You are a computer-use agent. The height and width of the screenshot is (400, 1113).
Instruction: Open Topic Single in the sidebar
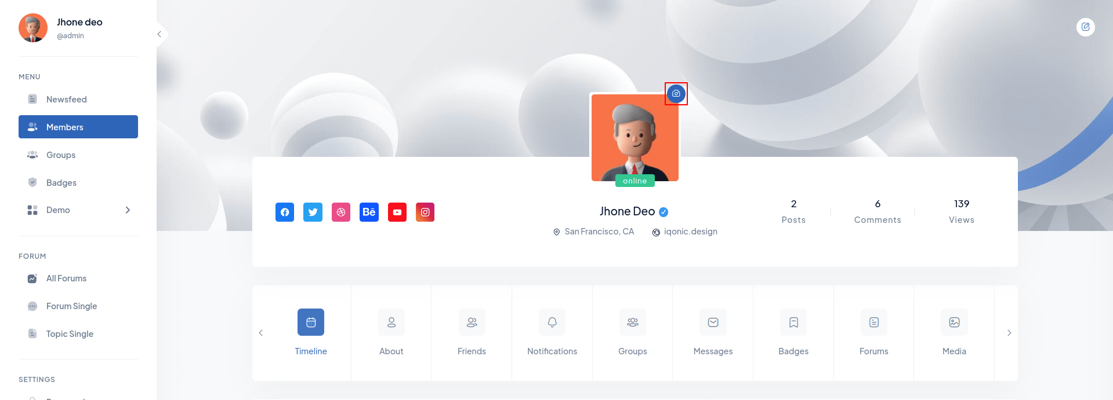pos(78,334)
